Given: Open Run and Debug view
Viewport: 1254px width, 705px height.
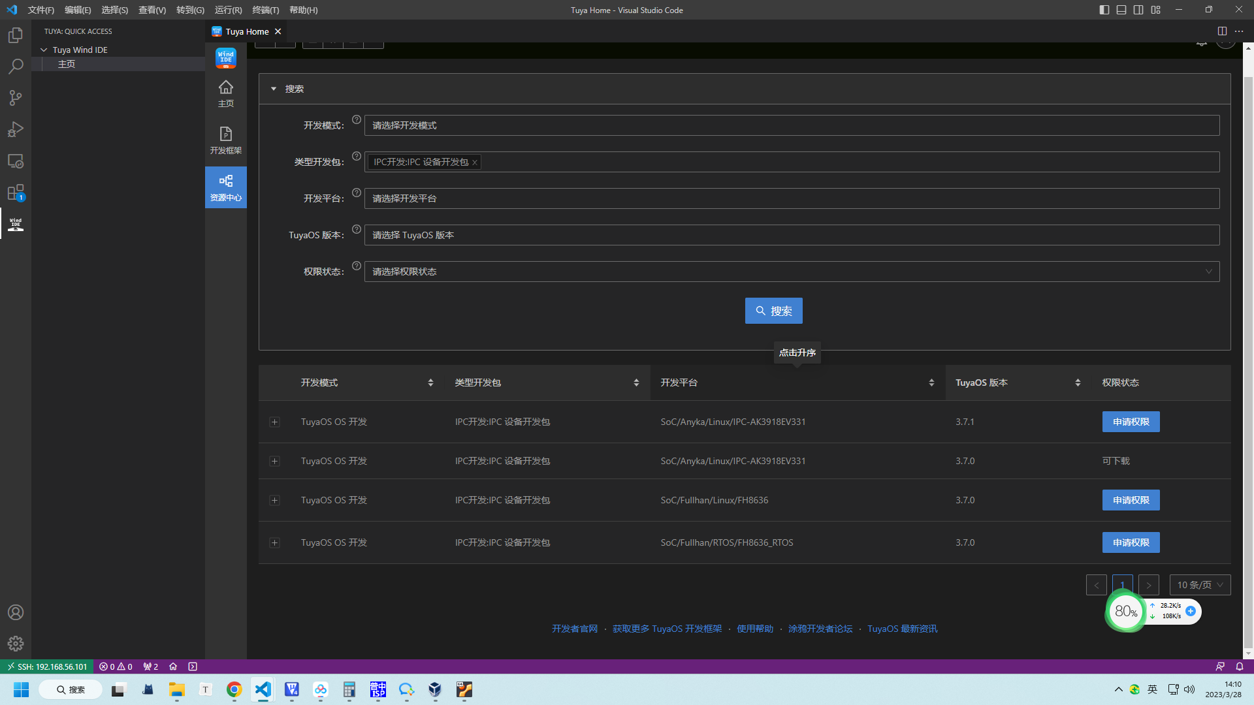Looking at the screenshot, I should (16, 129).
